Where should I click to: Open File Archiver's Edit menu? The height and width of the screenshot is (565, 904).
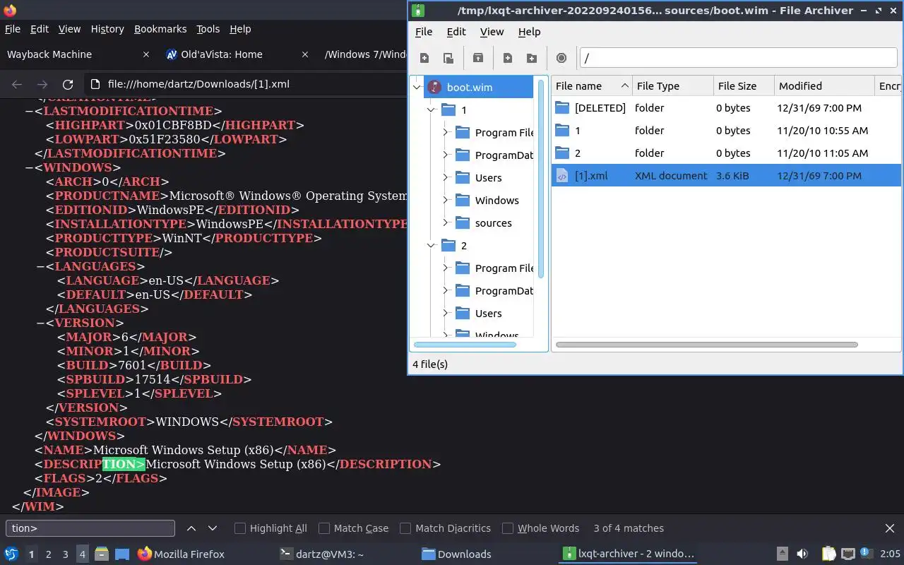[456, 32]
